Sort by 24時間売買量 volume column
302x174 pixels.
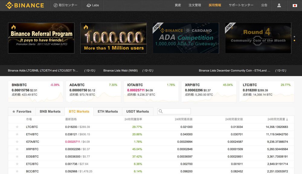click(278, 119)
